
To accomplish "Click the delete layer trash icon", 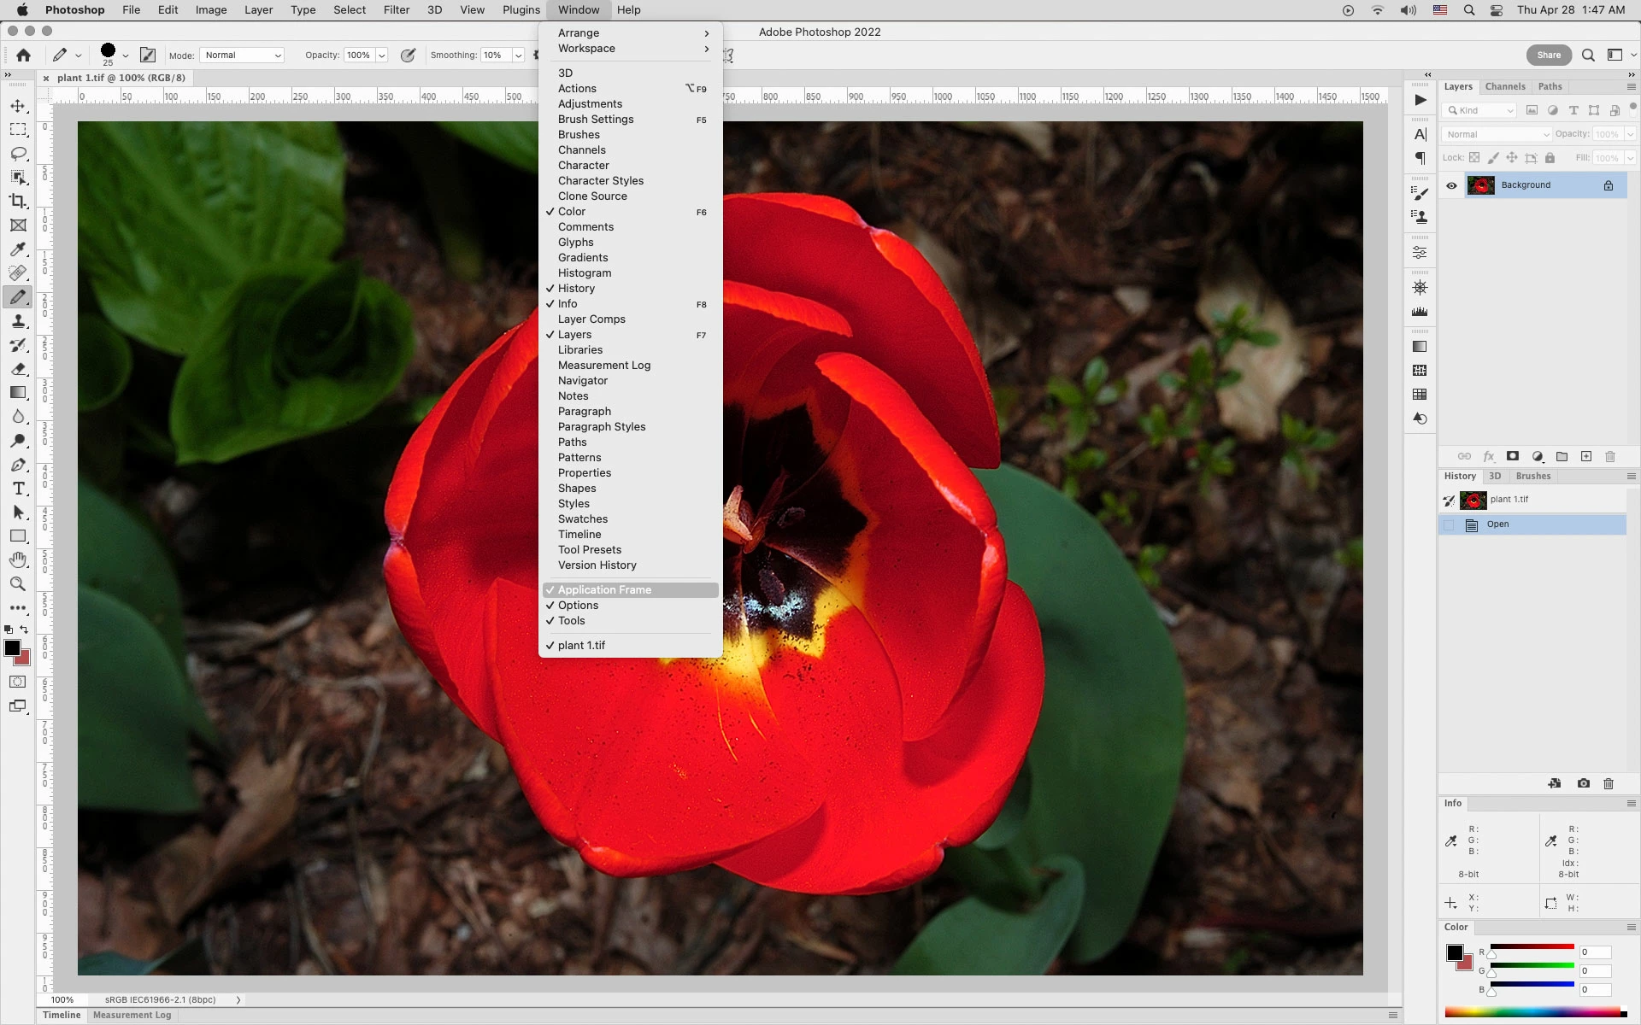I will pyautogui.click(x=1610, y=456).
